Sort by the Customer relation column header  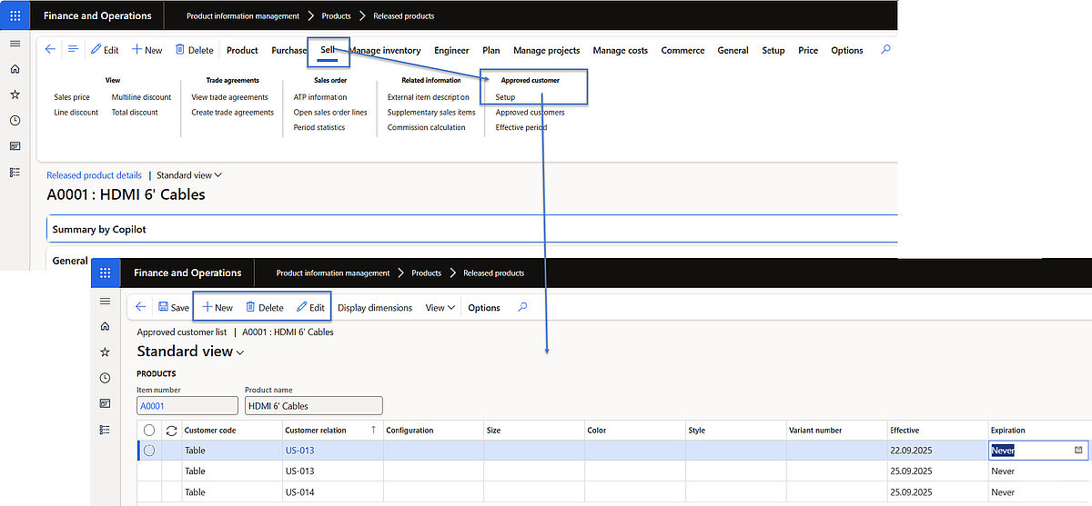click(315, 431)
